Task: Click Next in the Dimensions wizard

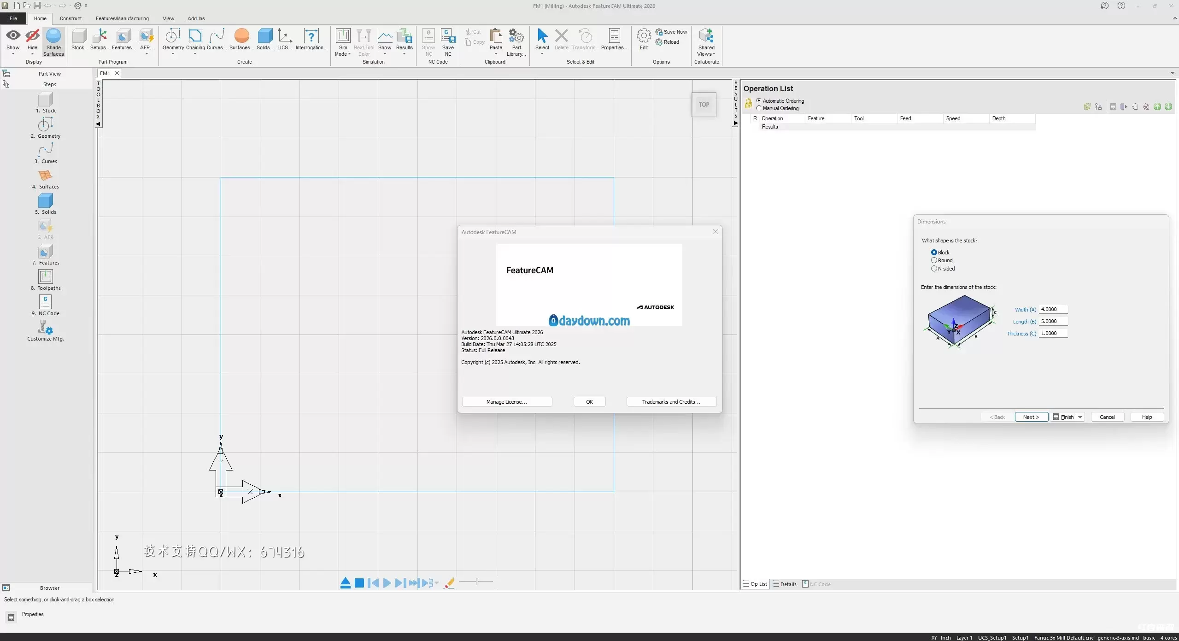Action: pos(1031,417)
